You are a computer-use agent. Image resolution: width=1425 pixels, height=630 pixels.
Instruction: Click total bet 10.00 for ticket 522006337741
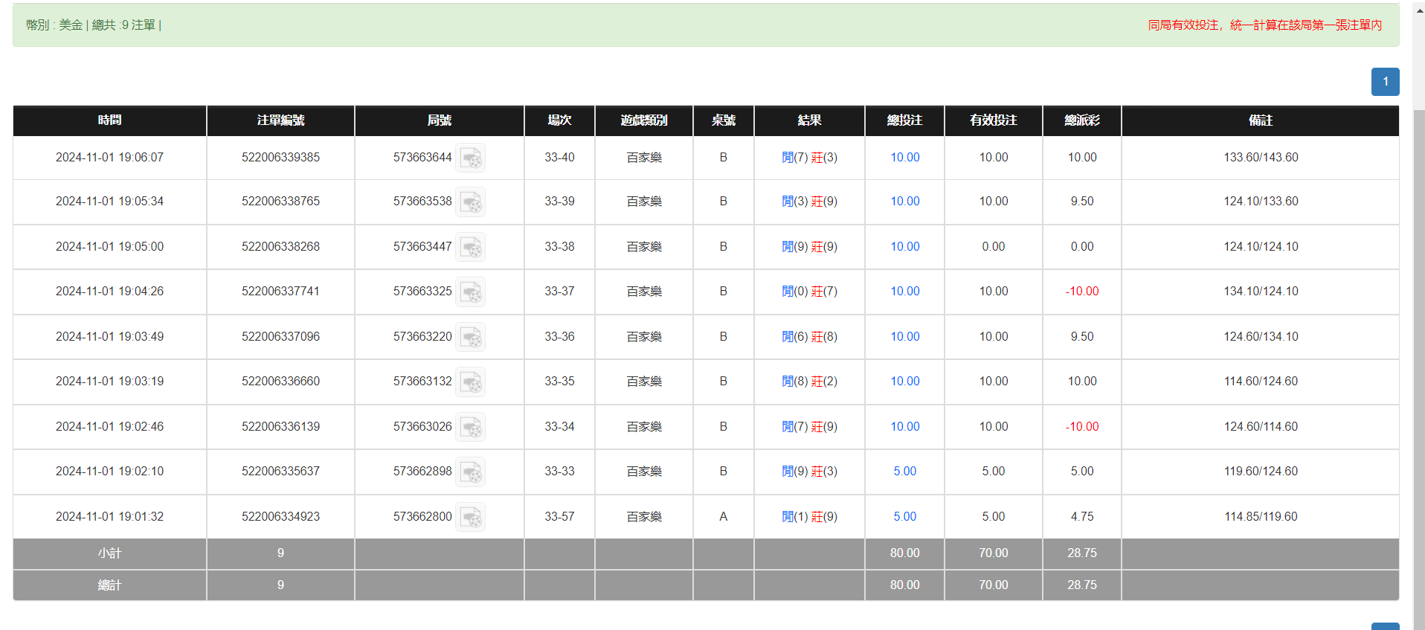point(904,292)
